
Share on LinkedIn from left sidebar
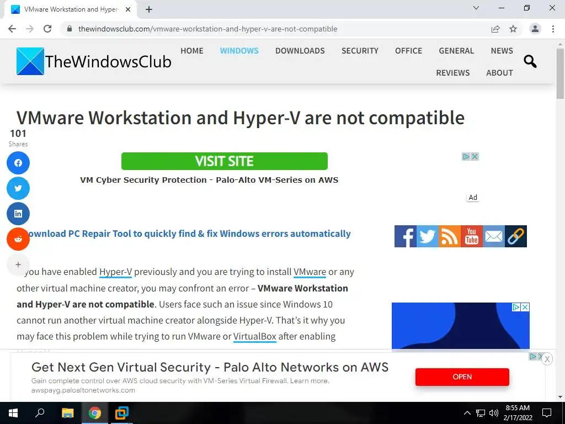(18, 214)
